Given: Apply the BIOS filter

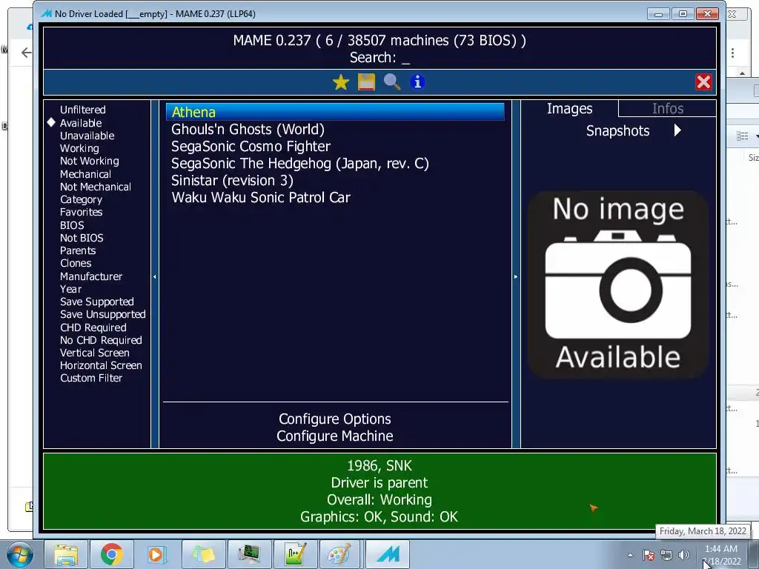Looking at the screenshot, I should [72, 225].
